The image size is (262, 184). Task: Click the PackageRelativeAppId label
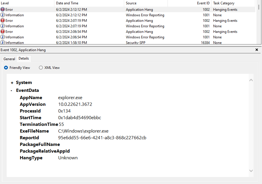pyautogui.click(x=45, y=151)
